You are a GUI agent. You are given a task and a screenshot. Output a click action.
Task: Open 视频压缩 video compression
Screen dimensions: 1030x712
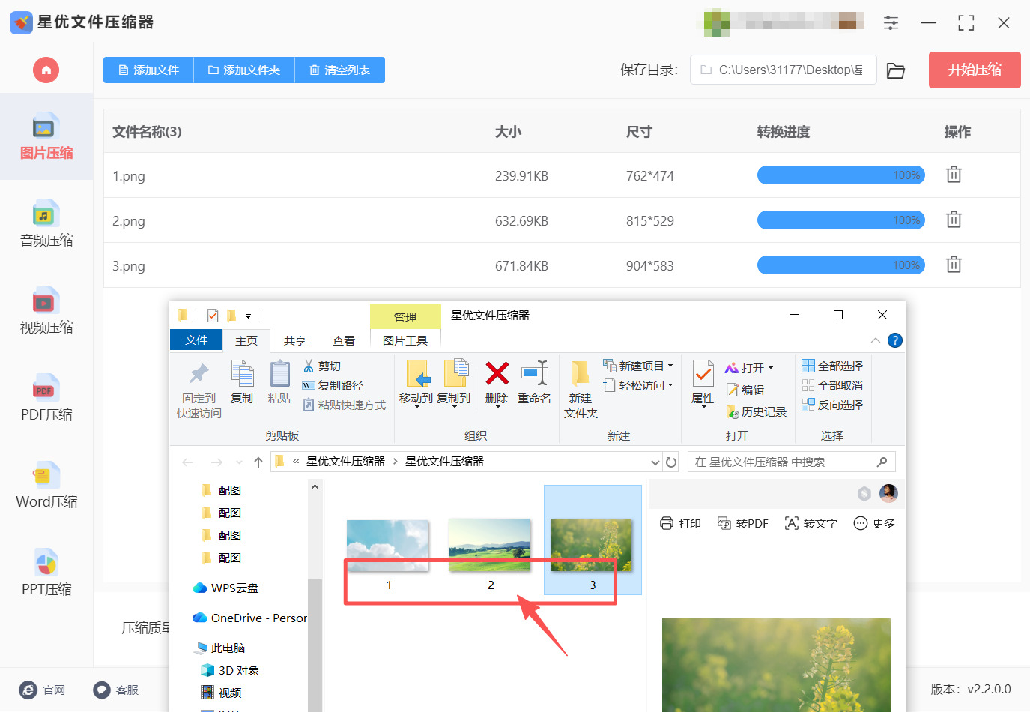(46, 311)
